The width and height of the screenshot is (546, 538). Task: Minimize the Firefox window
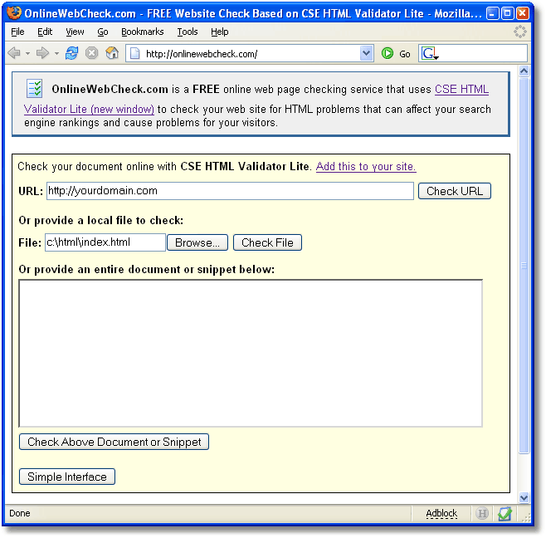point(492,13)
